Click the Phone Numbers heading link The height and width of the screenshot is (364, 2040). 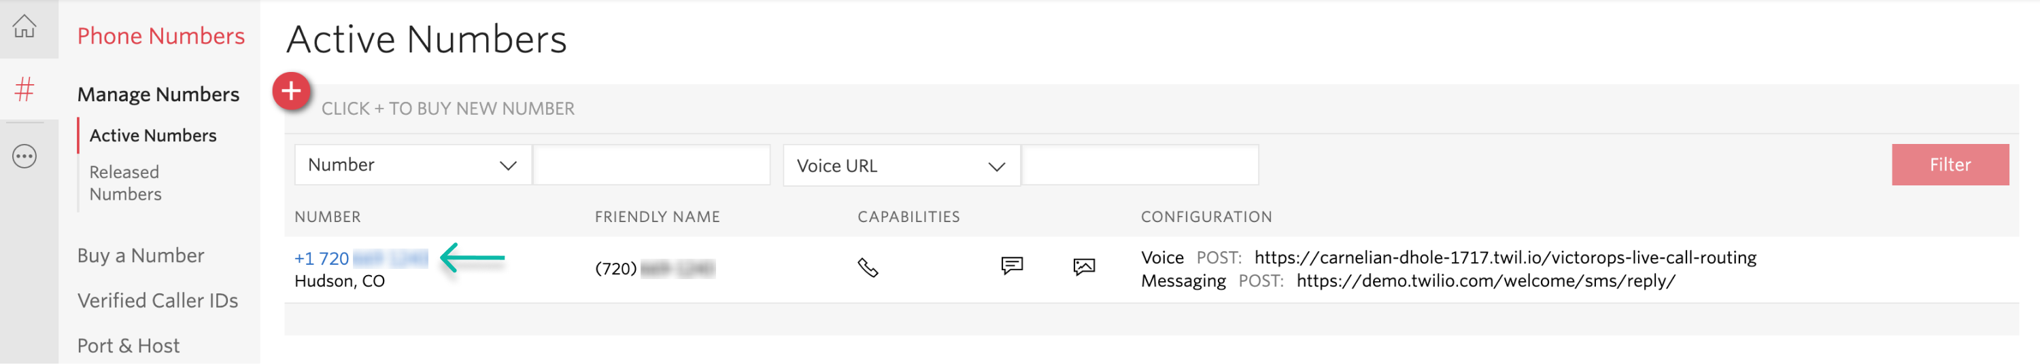[x=160, y=37]
